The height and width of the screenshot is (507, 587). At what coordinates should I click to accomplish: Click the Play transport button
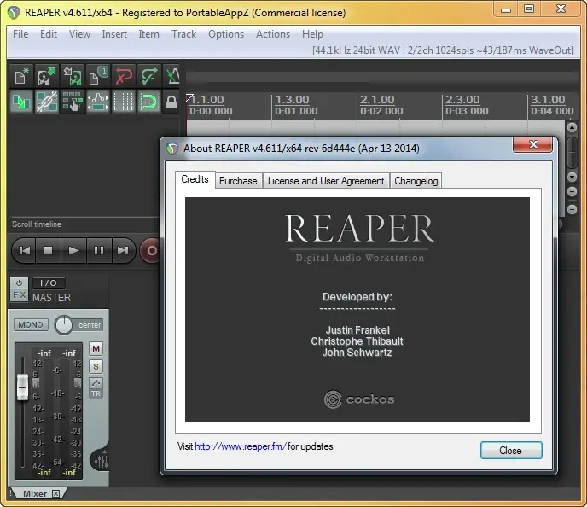coord(73,250)
